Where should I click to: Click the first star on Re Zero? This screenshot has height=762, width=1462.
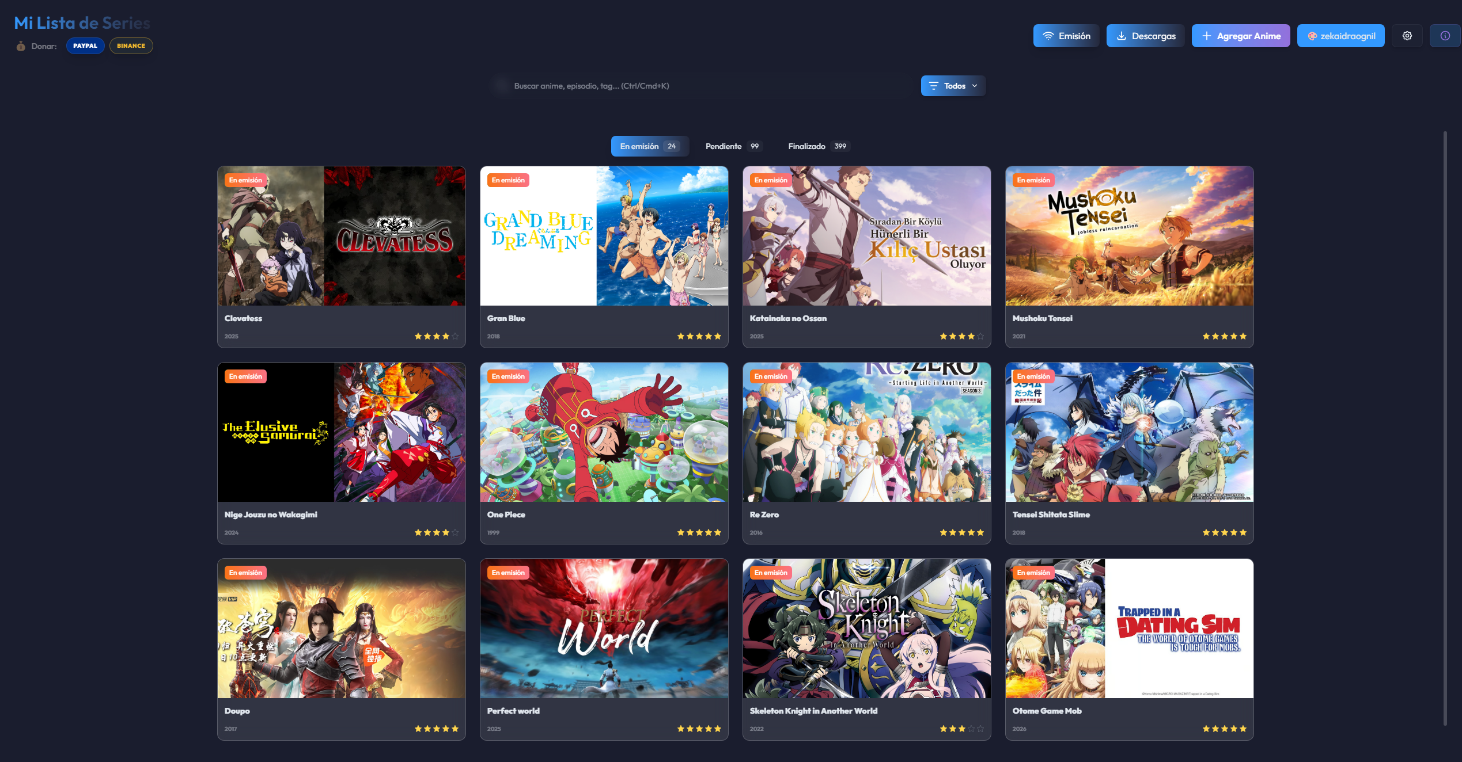pyautogui.click(x=944, y=532)
